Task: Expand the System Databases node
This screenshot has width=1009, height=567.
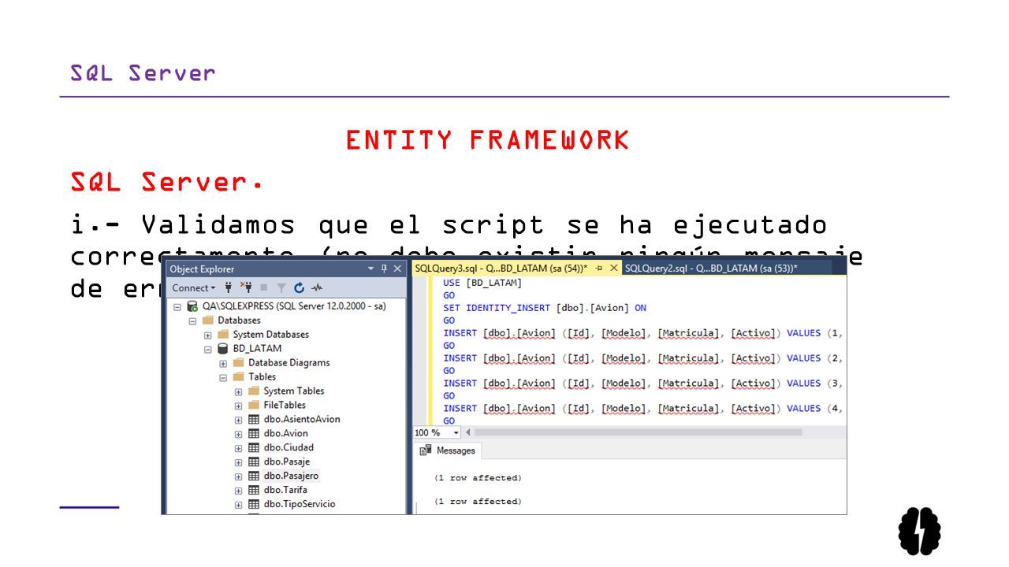Action: pyautogui.click(x=208, y=335)
